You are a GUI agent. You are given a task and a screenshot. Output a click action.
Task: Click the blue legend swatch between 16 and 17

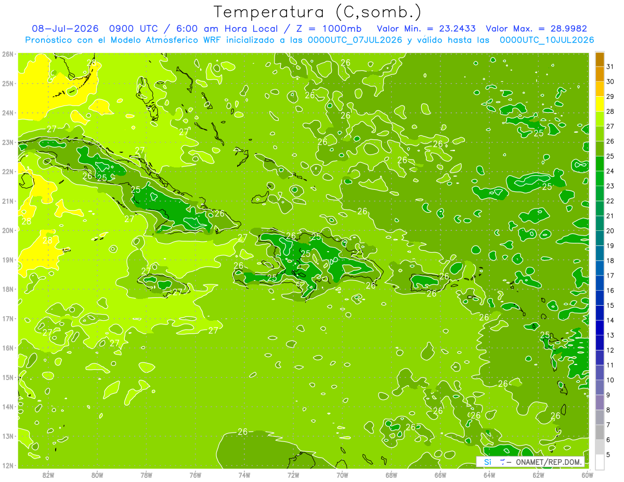[600, 283]
